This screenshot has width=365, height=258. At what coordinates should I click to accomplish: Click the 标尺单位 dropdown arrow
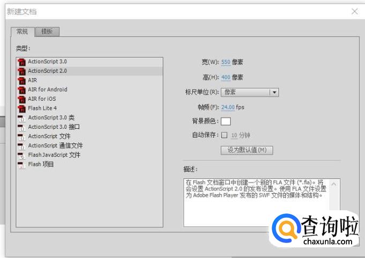[x=274, y=92]
